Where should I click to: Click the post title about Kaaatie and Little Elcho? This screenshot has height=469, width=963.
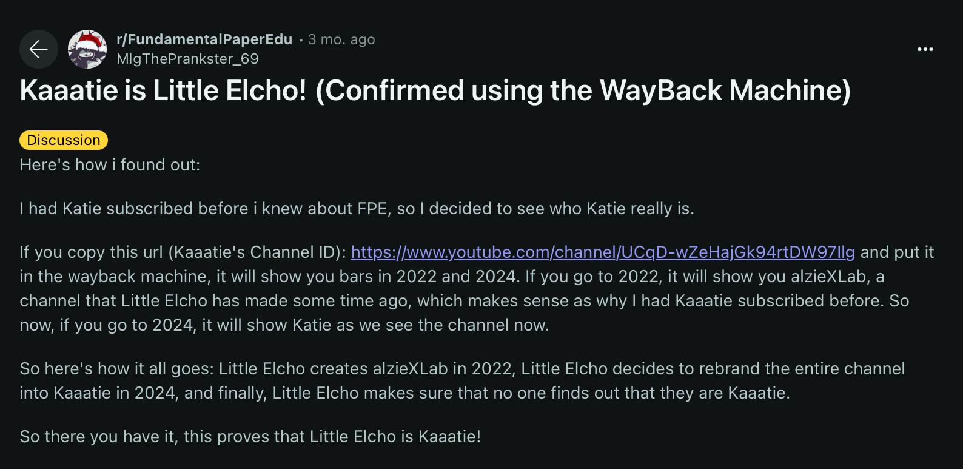point(435,90)
